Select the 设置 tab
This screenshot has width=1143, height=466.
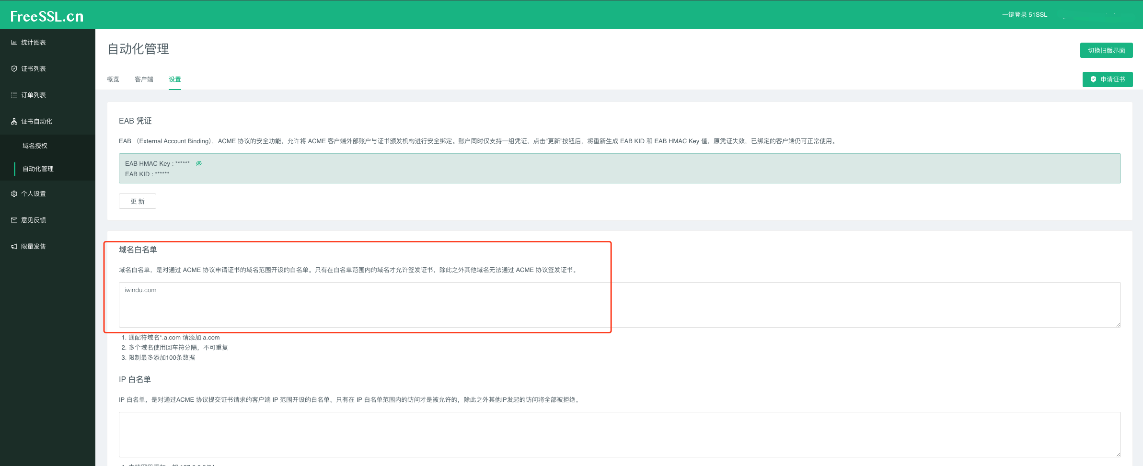(x=175, y=80)
